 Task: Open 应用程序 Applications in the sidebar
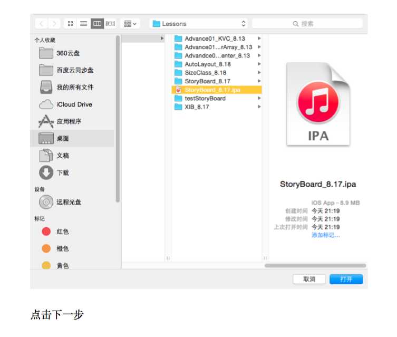coord(73,121)
